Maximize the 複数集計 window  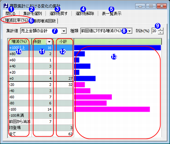point(151,6)
